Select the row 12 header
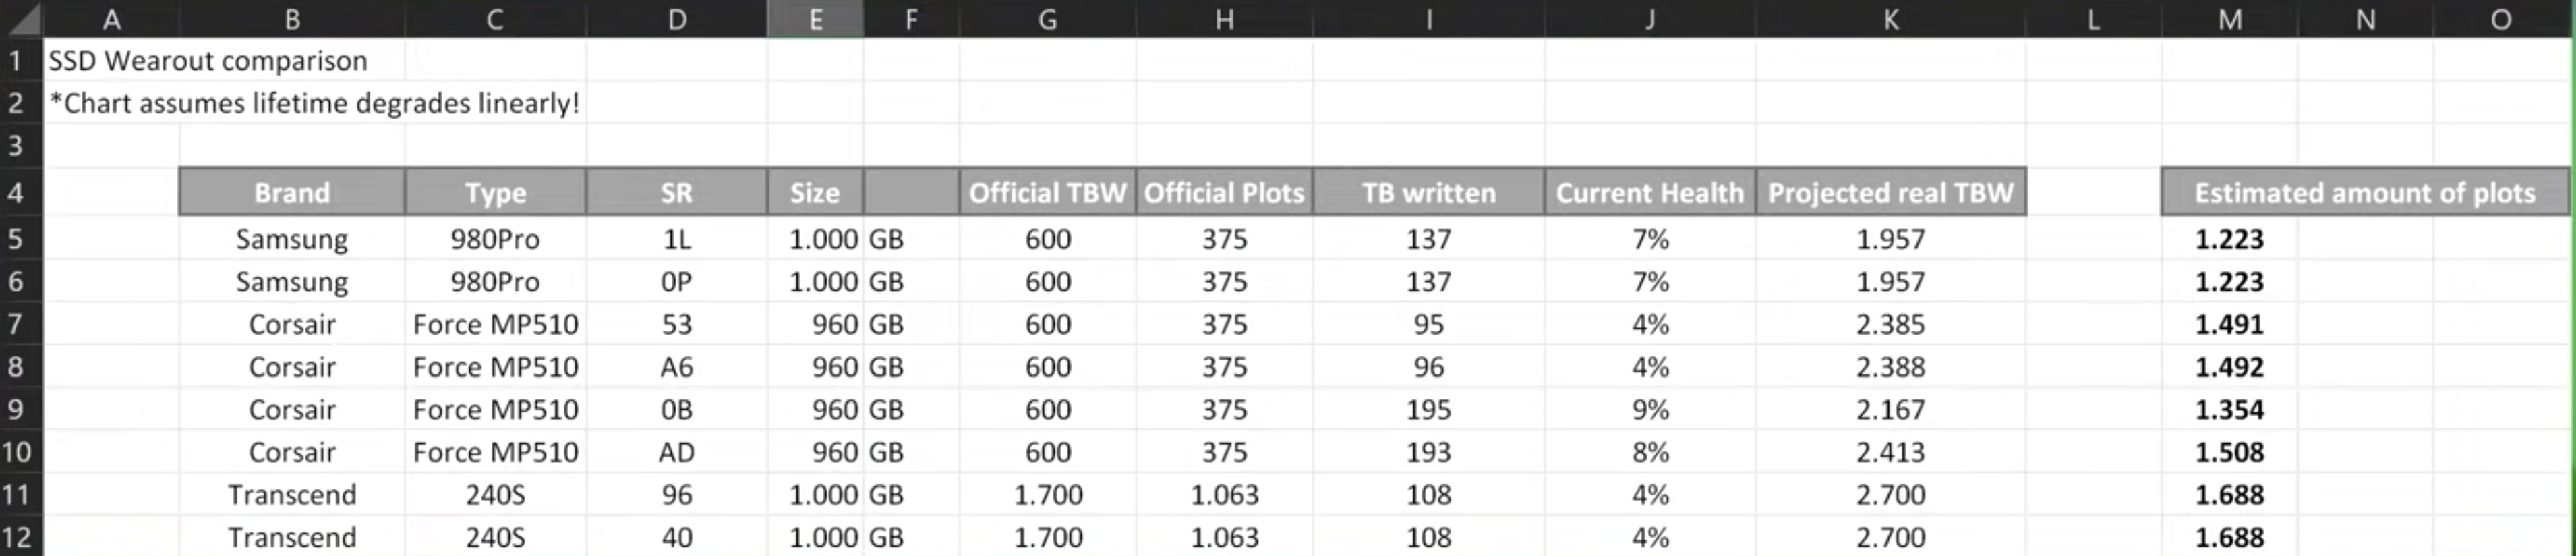 click(x=17, y=537)
